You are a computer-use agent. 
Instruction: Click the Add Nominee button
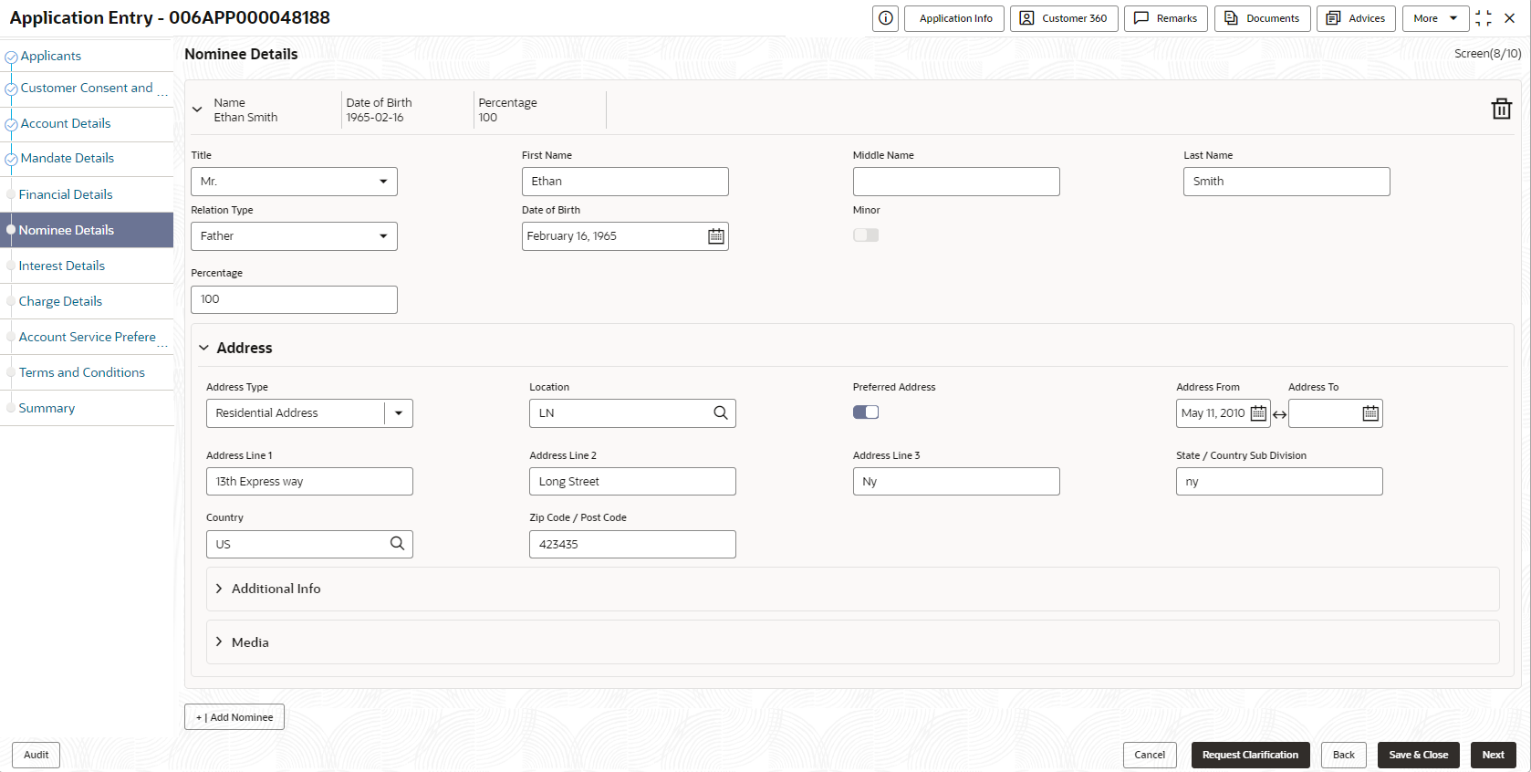click(234, 717)
